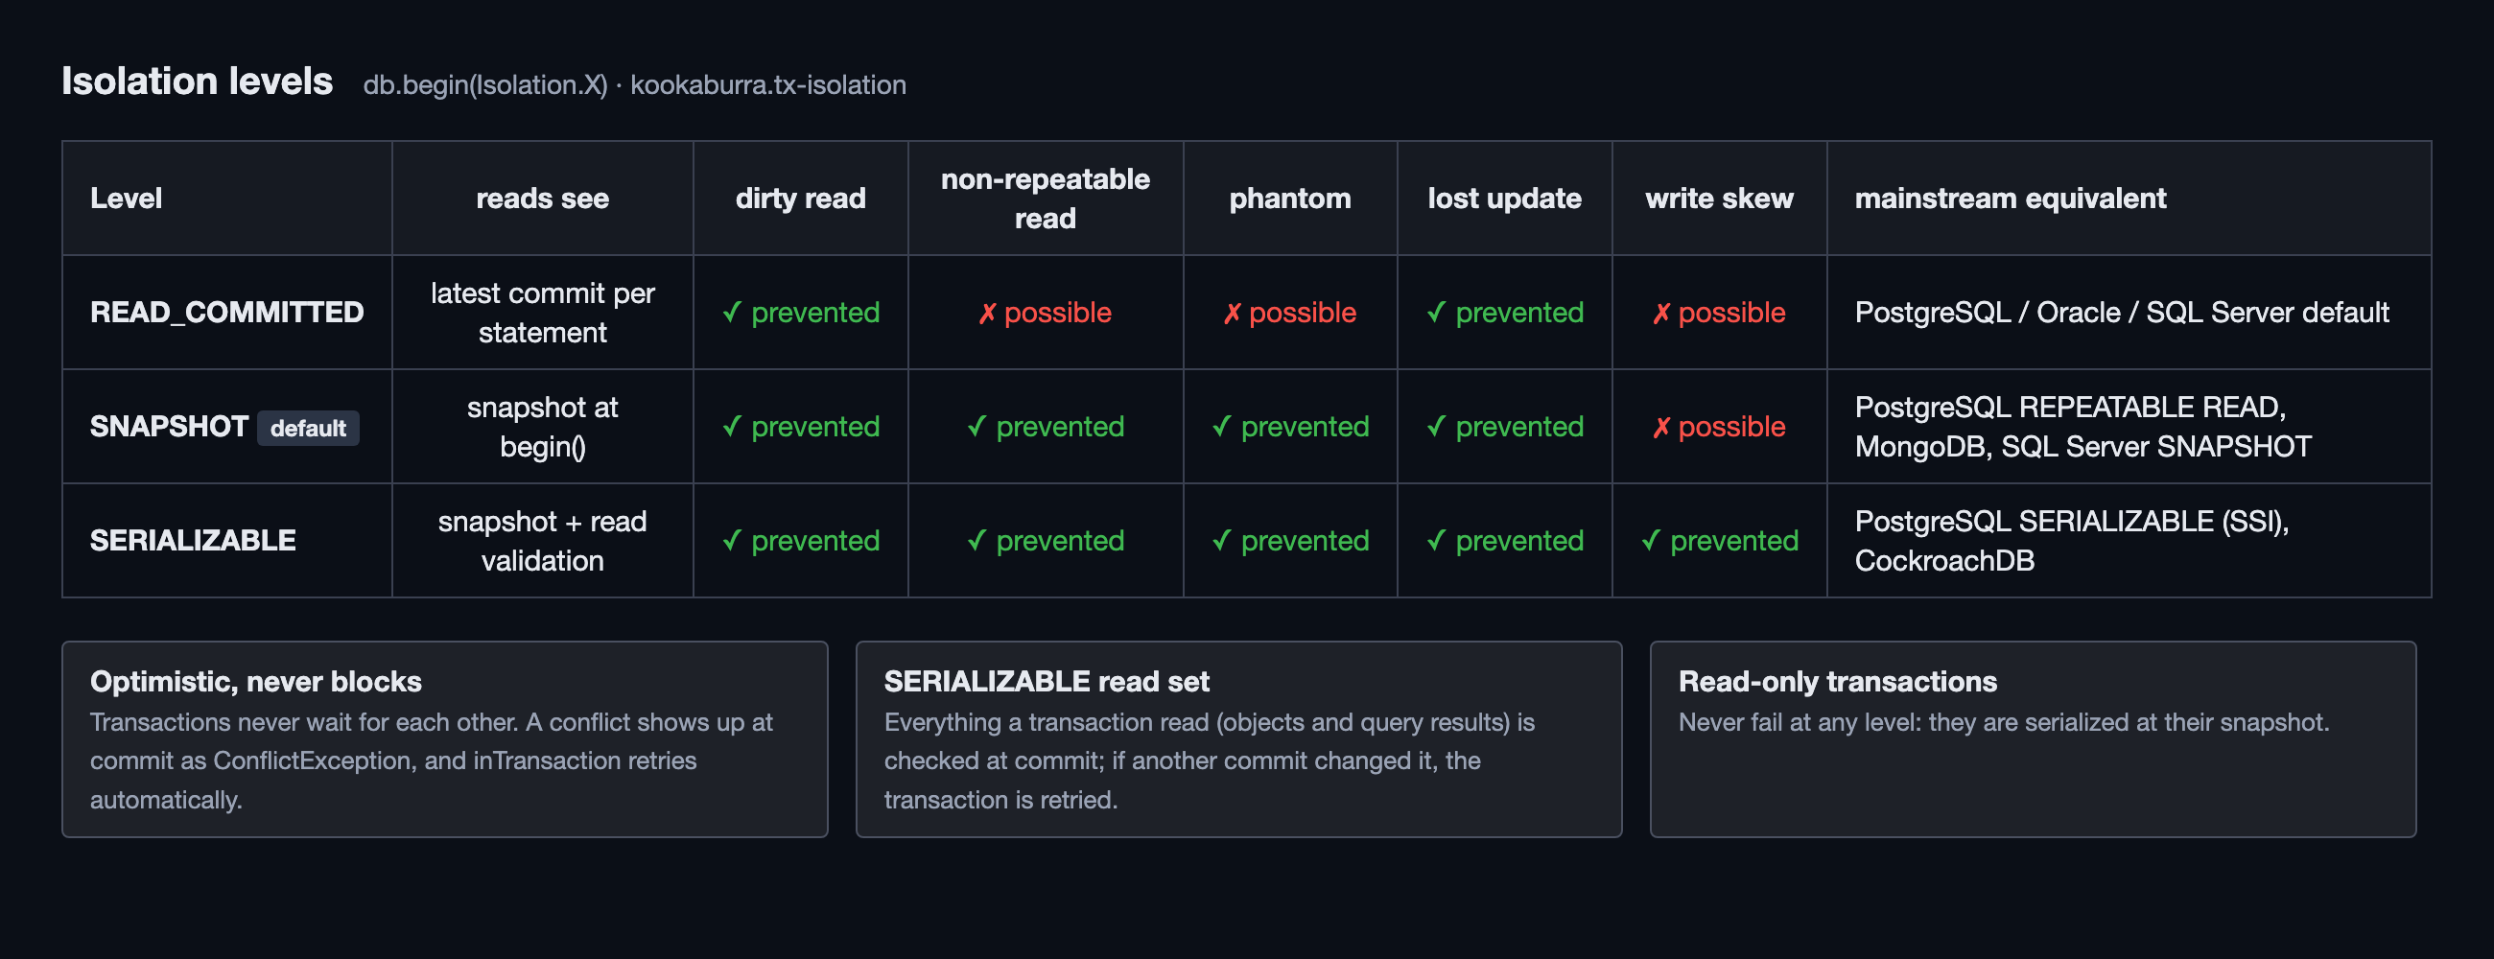
Task: Open the 'Optimistic, never blocks' card
Action: pos(445,739)
